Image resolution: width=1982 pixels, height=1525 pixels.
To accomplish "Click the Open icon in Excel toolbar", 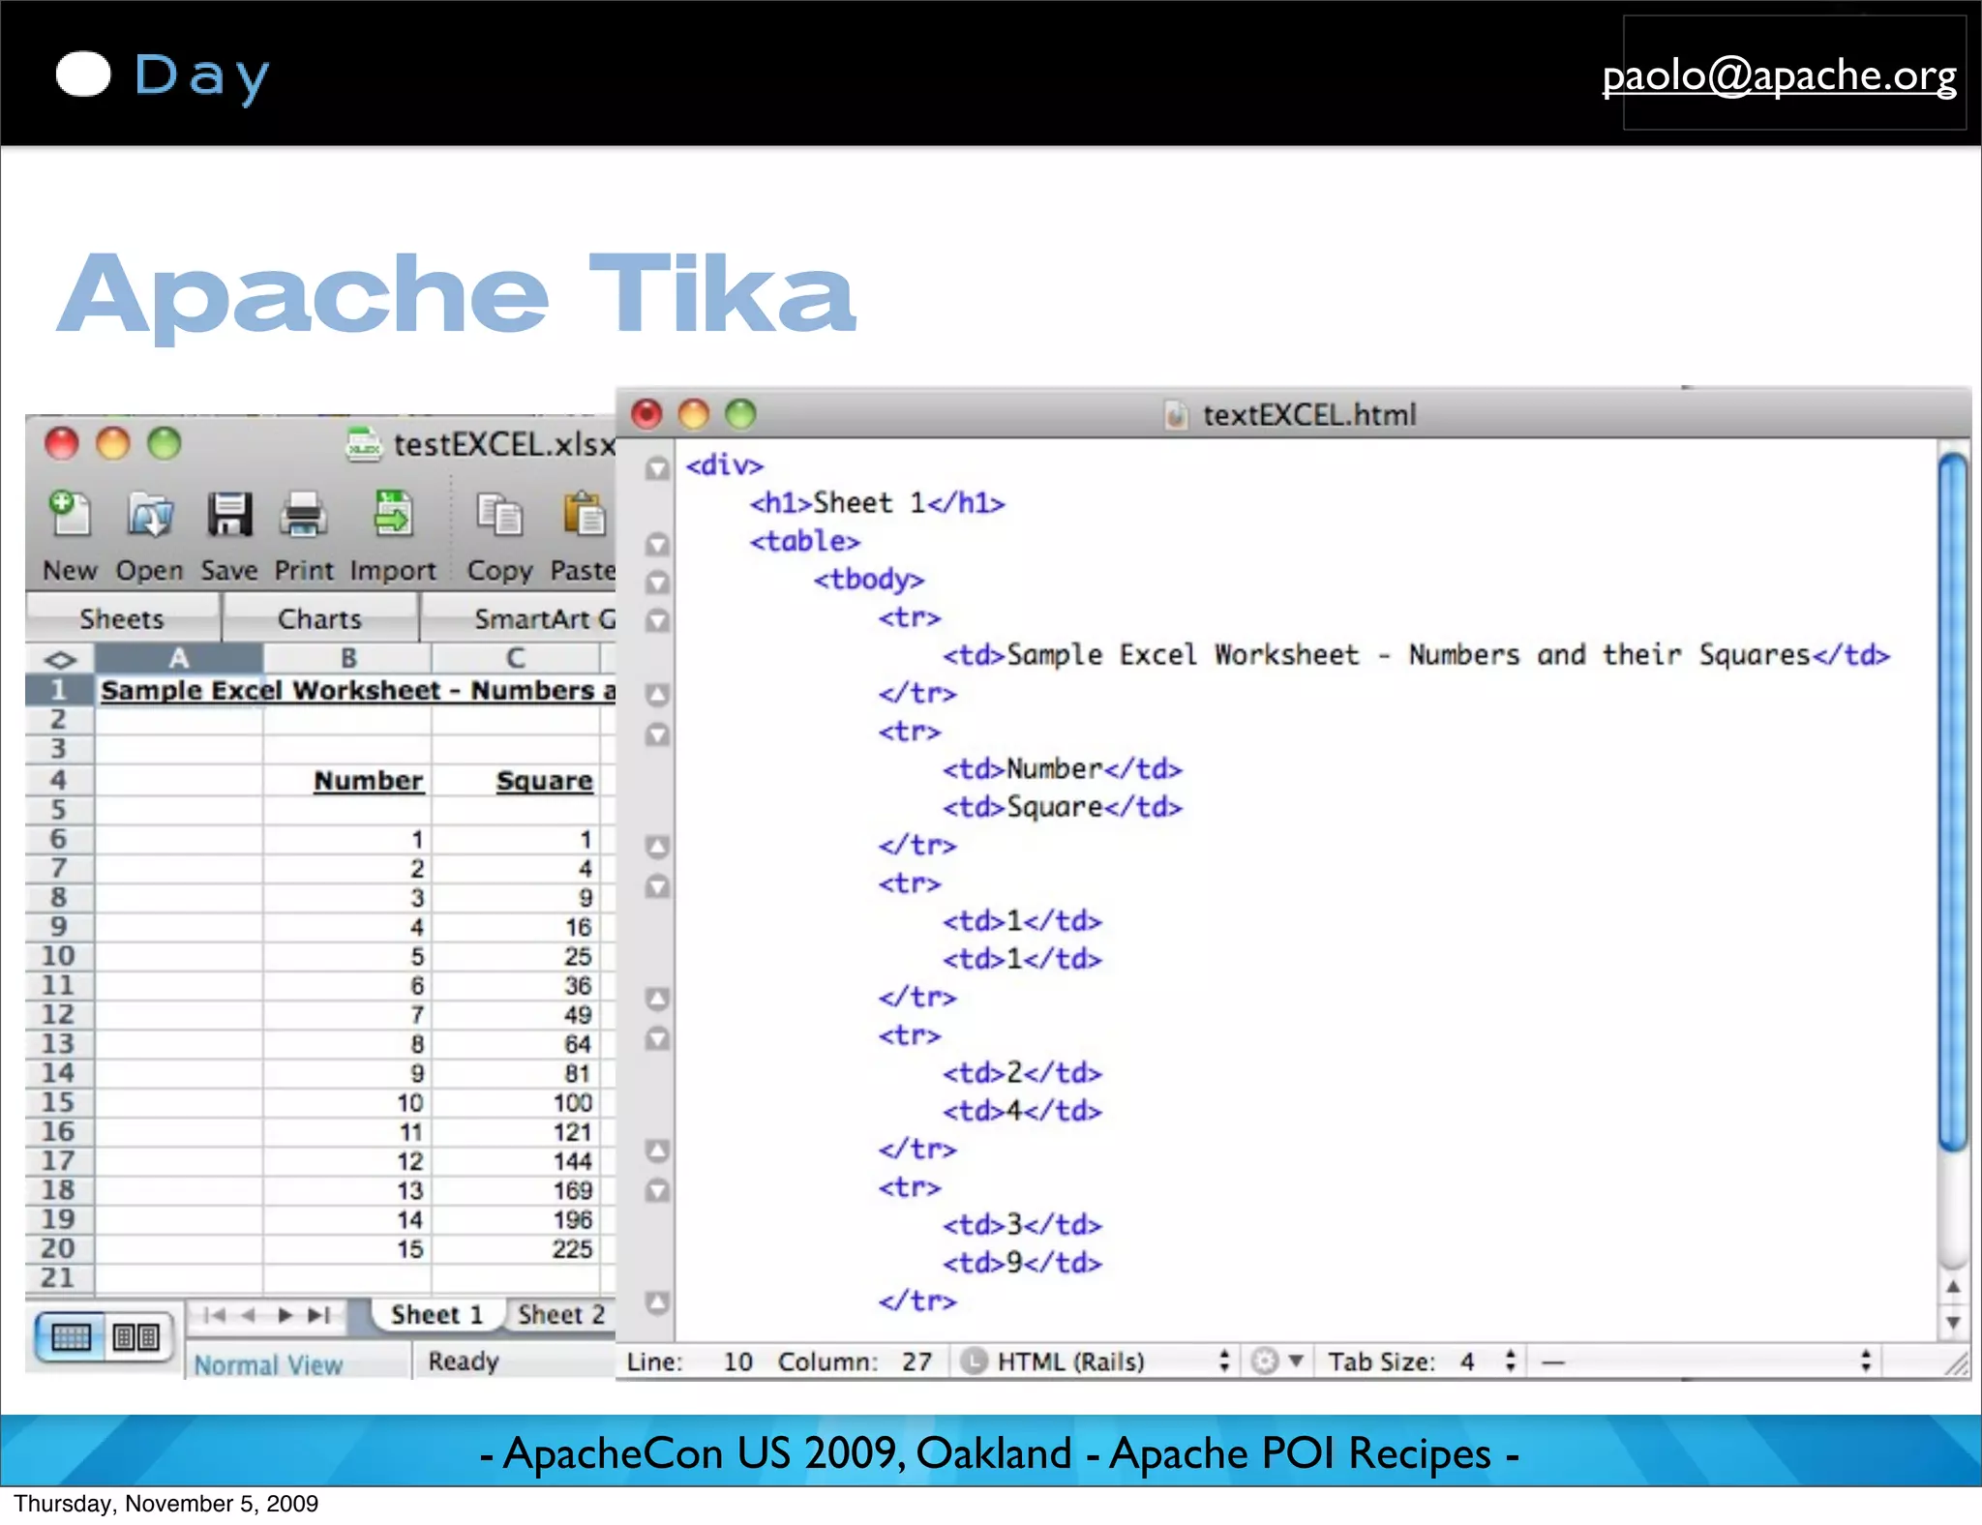I will (149, 514).
